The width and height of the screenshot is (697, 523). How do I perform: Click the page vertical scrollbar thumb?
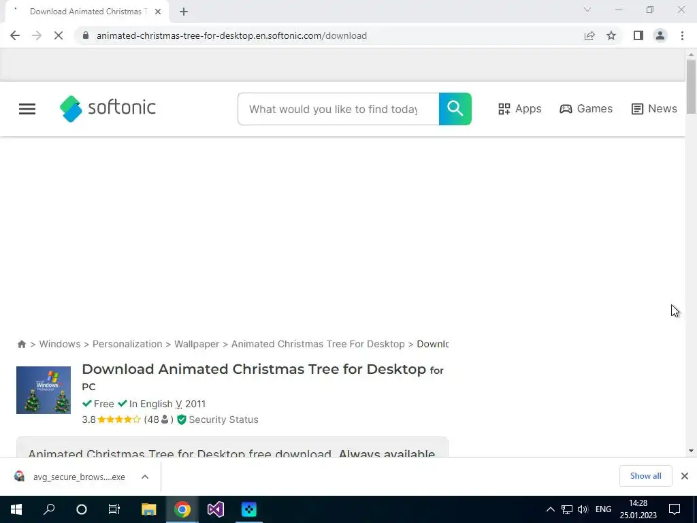point(691,86)
